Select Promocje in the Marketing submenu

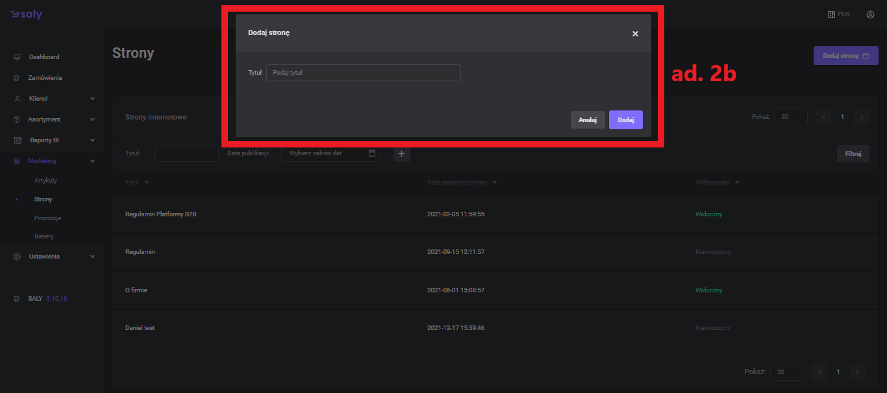47,218
